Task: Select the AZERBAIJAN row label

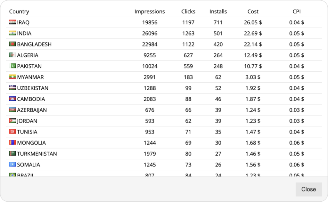Action: pyautogui.click(x=32, y=110)
